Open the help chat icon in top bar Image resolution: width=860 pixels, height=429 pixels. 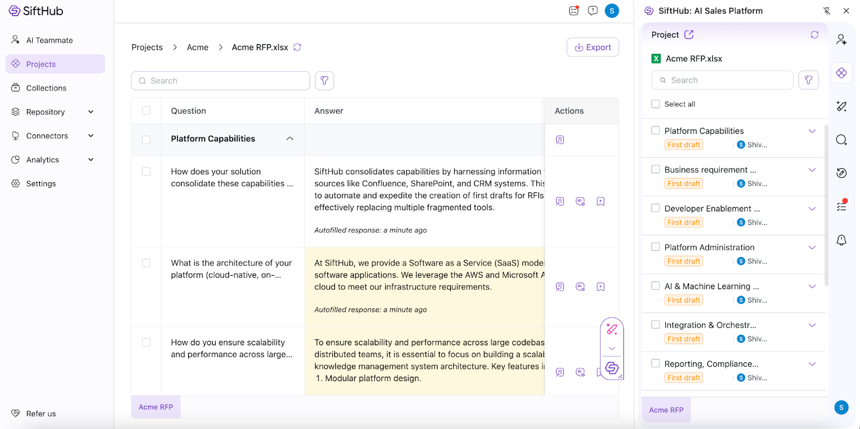coord(592,11)
